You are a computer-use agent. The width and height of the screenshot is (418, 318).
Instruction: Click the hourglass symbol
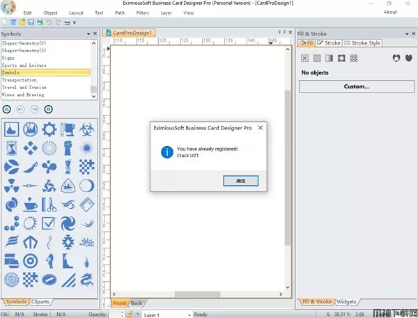[11, 148]
